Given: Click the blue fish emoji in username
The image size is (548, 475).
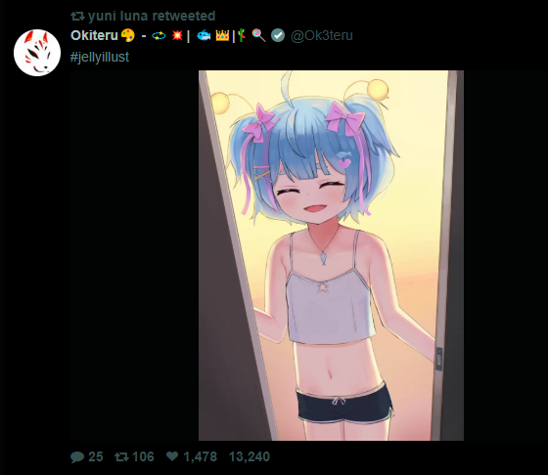Looking at the screenshot, I should click(204, 35).
